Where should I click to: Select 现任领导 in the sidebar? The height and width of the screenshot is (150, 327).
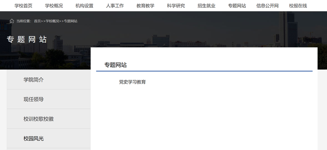(x=49, y=99)
